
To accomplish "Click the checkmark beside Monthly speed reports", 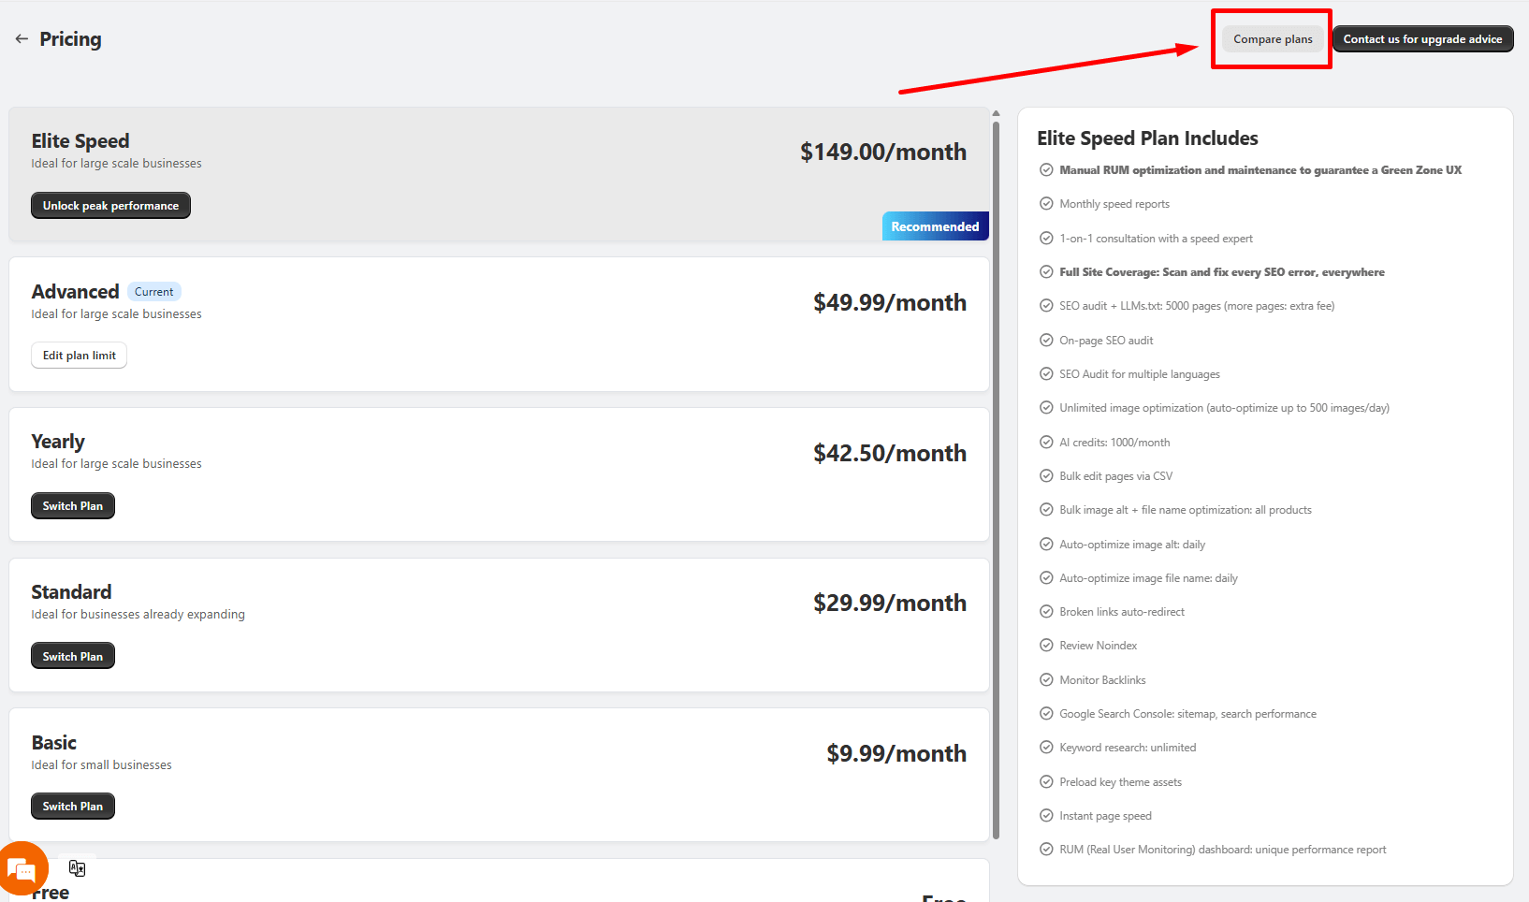I will (x=1045, y=203).
